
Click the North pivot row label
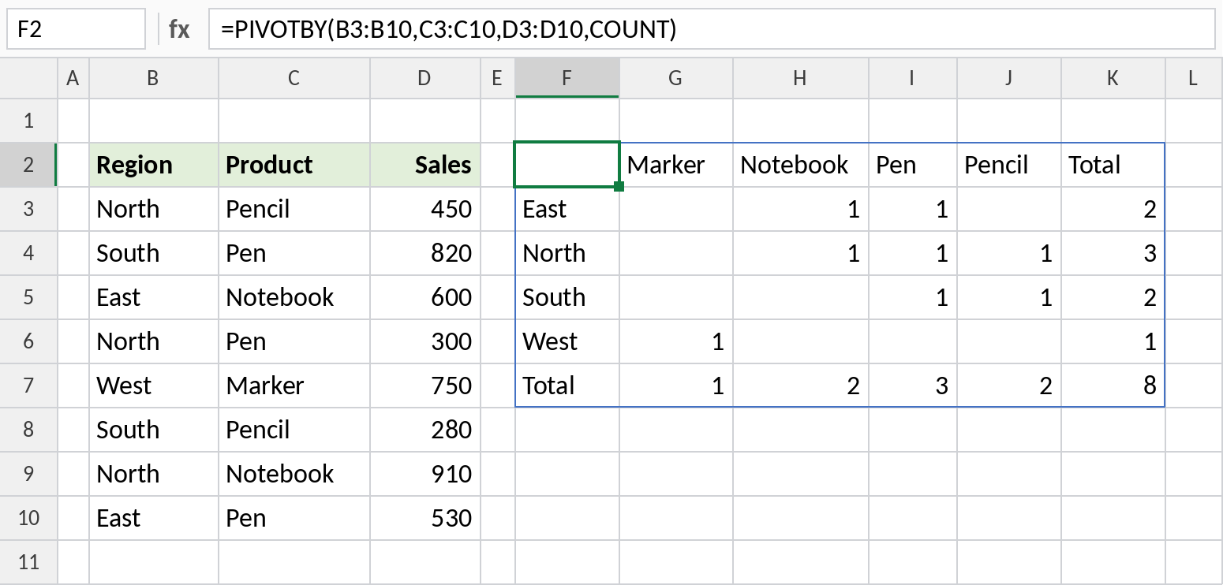click(567, 253)
